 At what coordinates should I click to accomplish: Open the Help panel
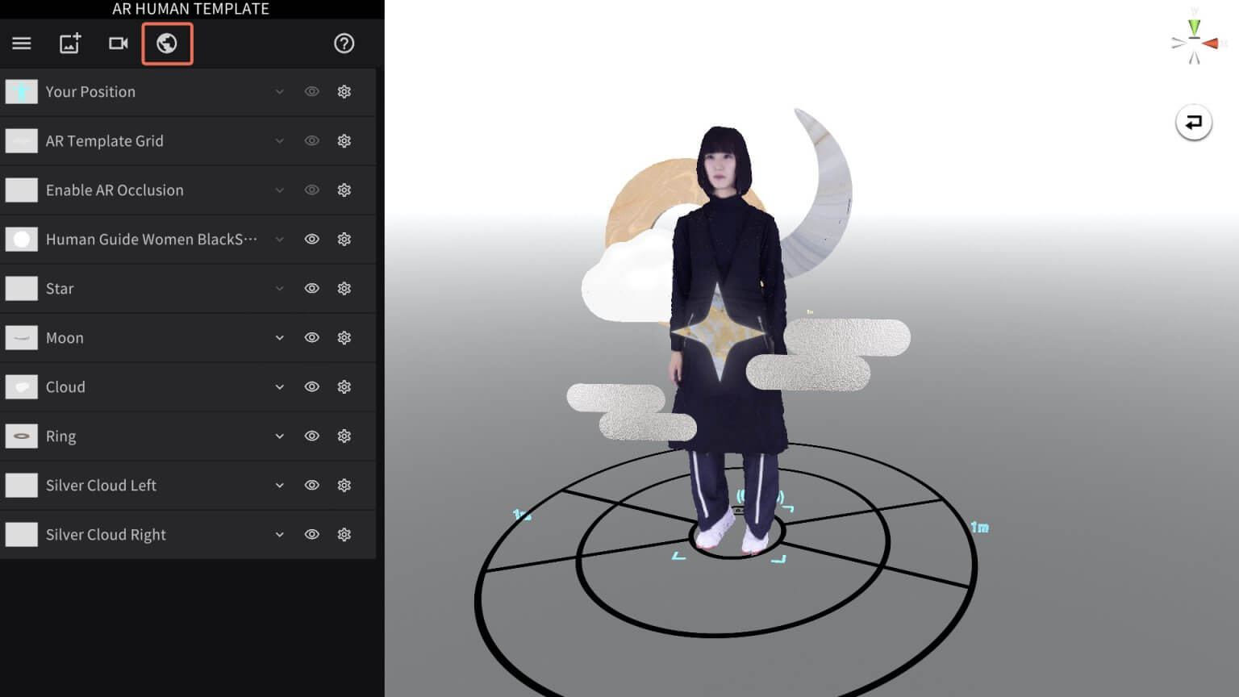click(344, 44)
